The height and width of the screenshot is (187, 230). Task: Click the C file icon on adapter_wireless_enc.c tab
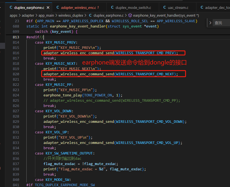tap(58, 7)
